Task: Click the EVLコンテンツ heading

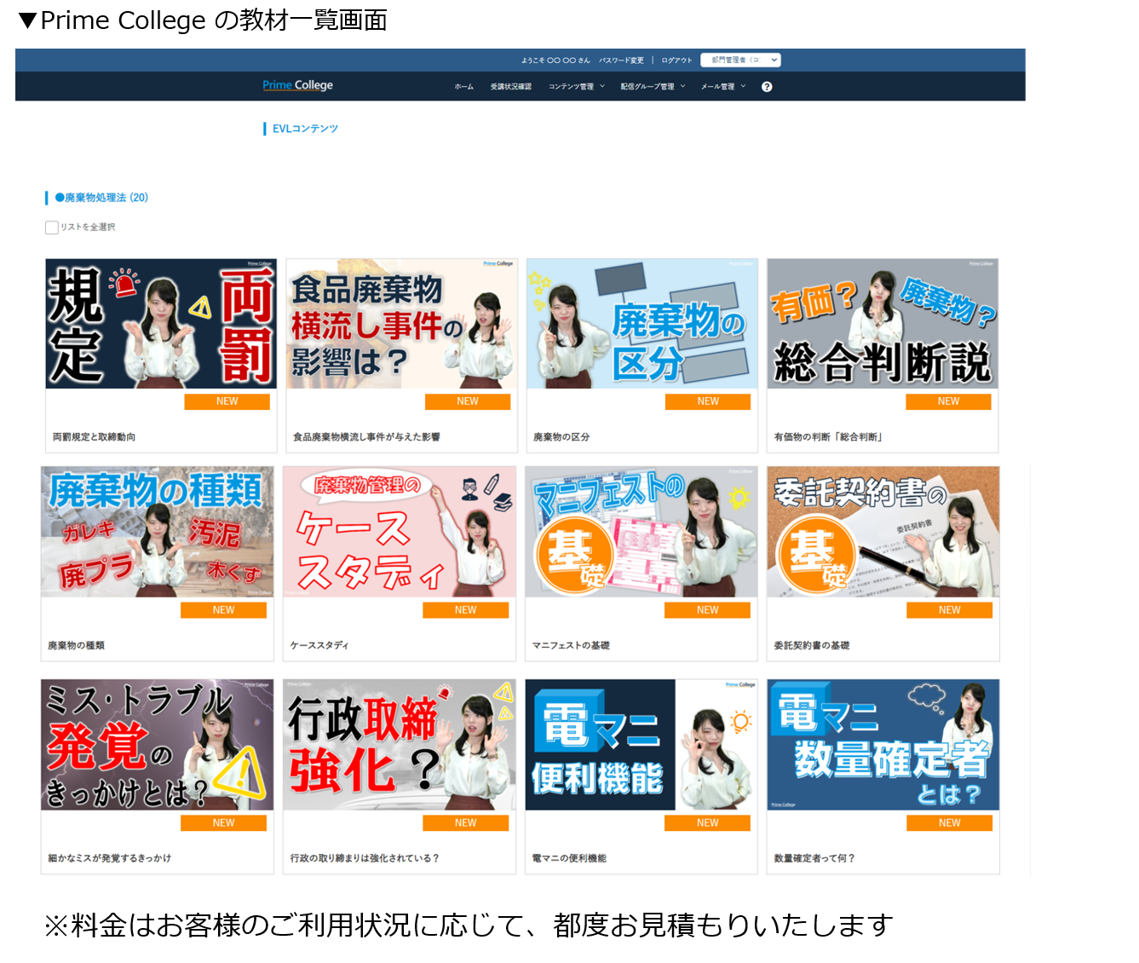Action: tap(305, 129)
